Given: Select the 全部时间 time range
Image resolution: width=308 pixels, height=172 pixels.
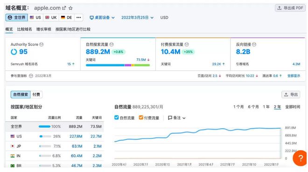Looking at the screenshot, I should pos(293,107).
